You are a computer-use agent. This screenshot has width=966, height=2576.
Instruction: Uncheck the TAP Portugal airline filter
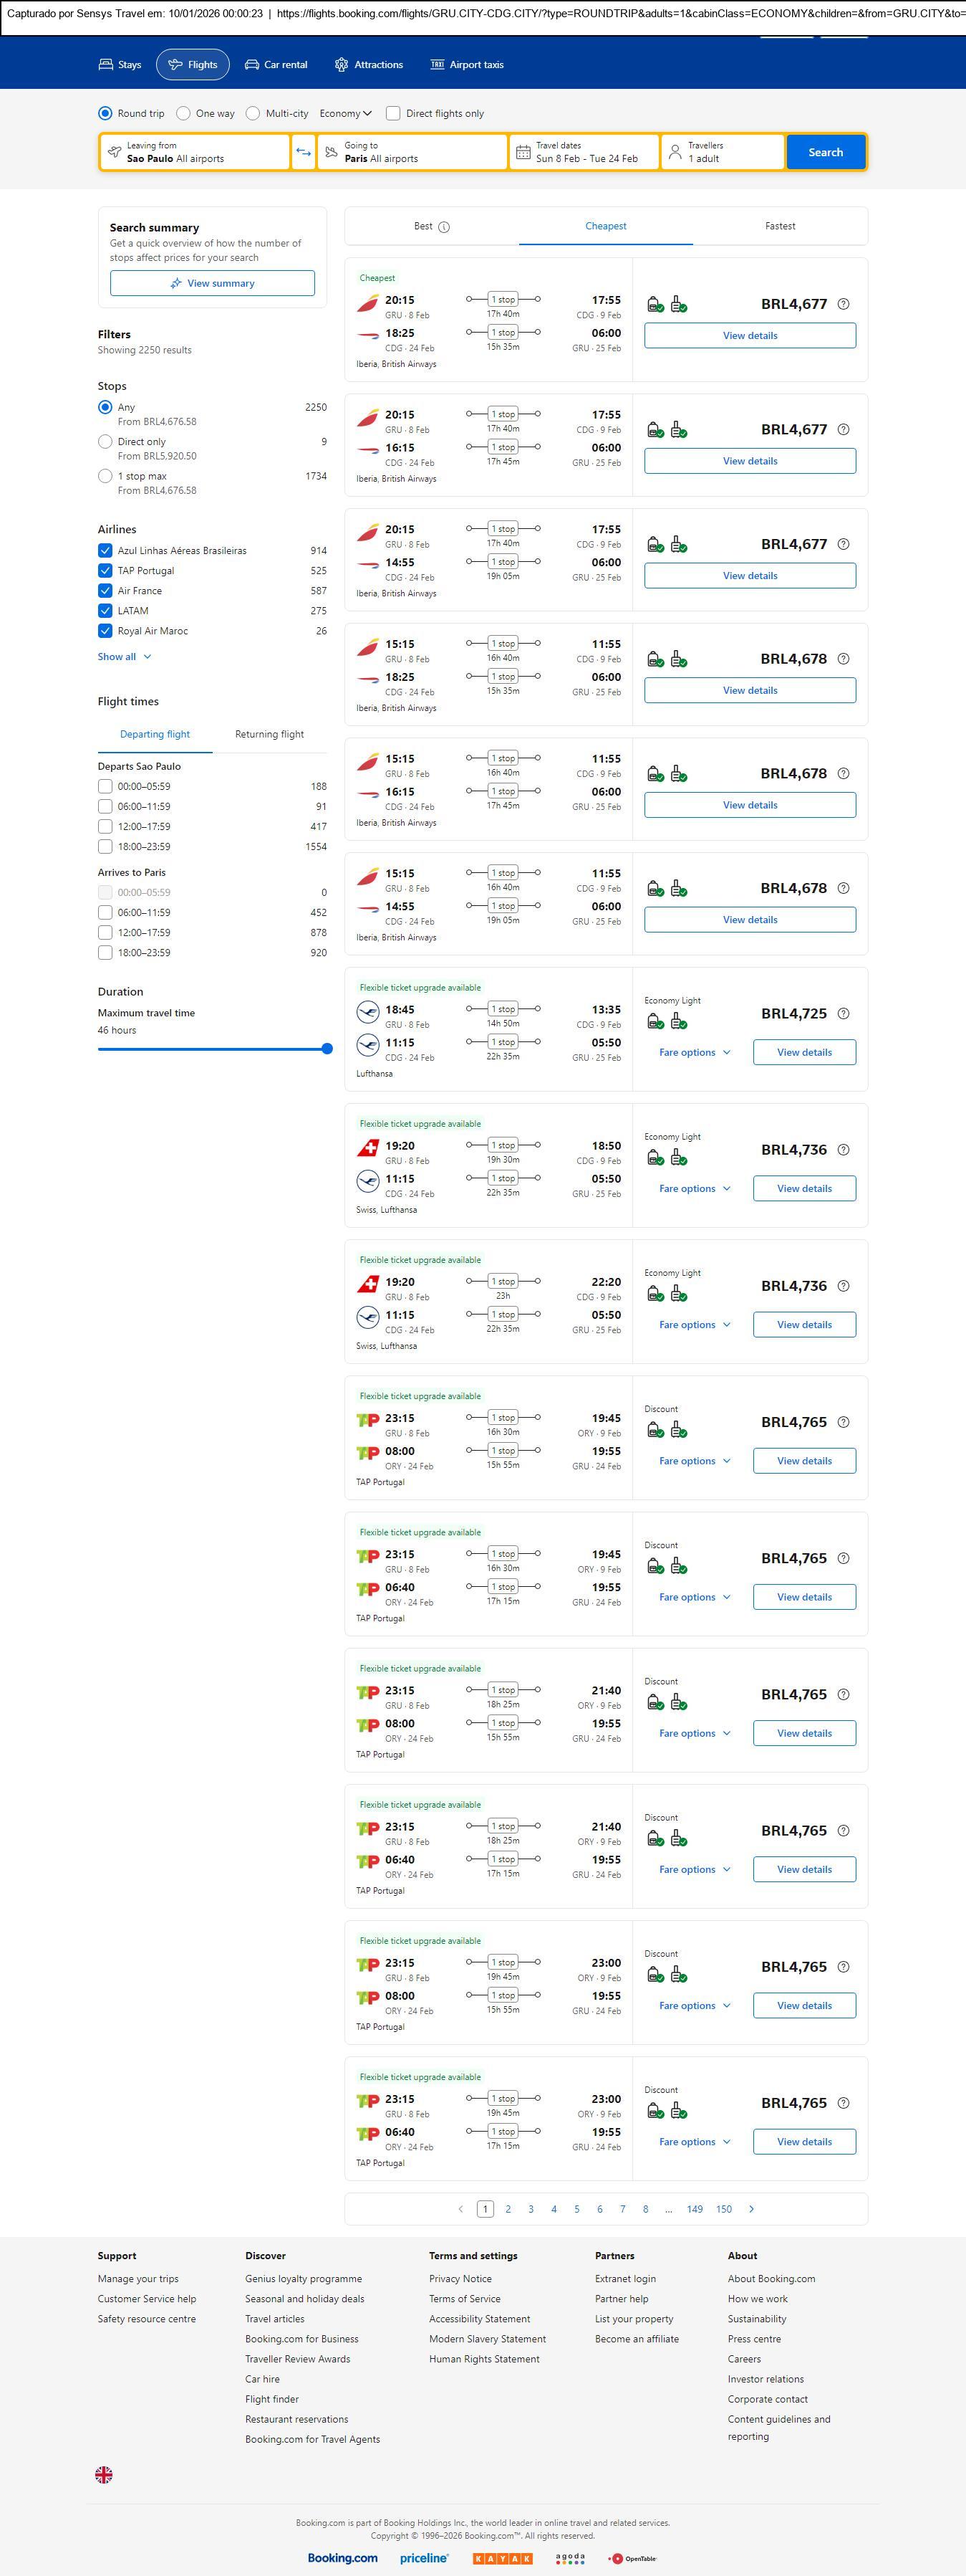[105, 571]
